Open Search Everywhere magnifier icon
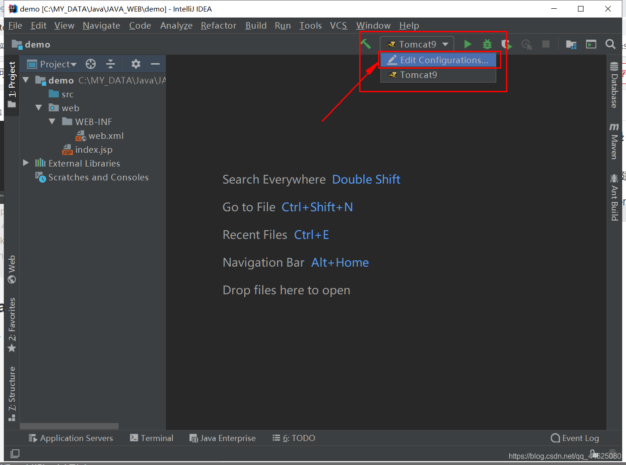The width and height of the screenshot is (626, 465). pyautogui.click(x=610, y=44)
